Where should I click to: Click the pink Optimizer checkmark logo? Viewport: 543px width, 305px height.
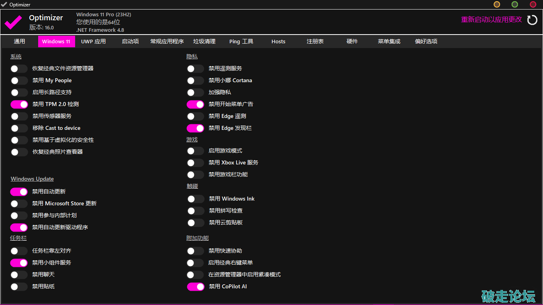13,22
